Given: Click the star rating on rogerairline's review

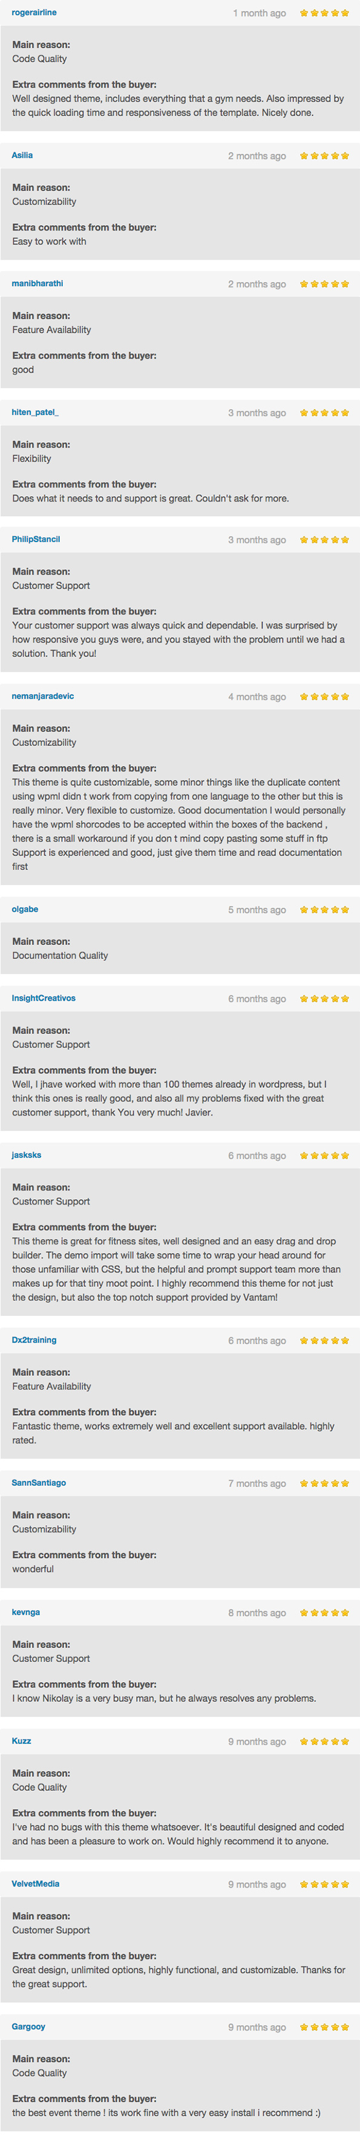Looking at the screenshot, I should pyautogui.click(x=324, y=13).
